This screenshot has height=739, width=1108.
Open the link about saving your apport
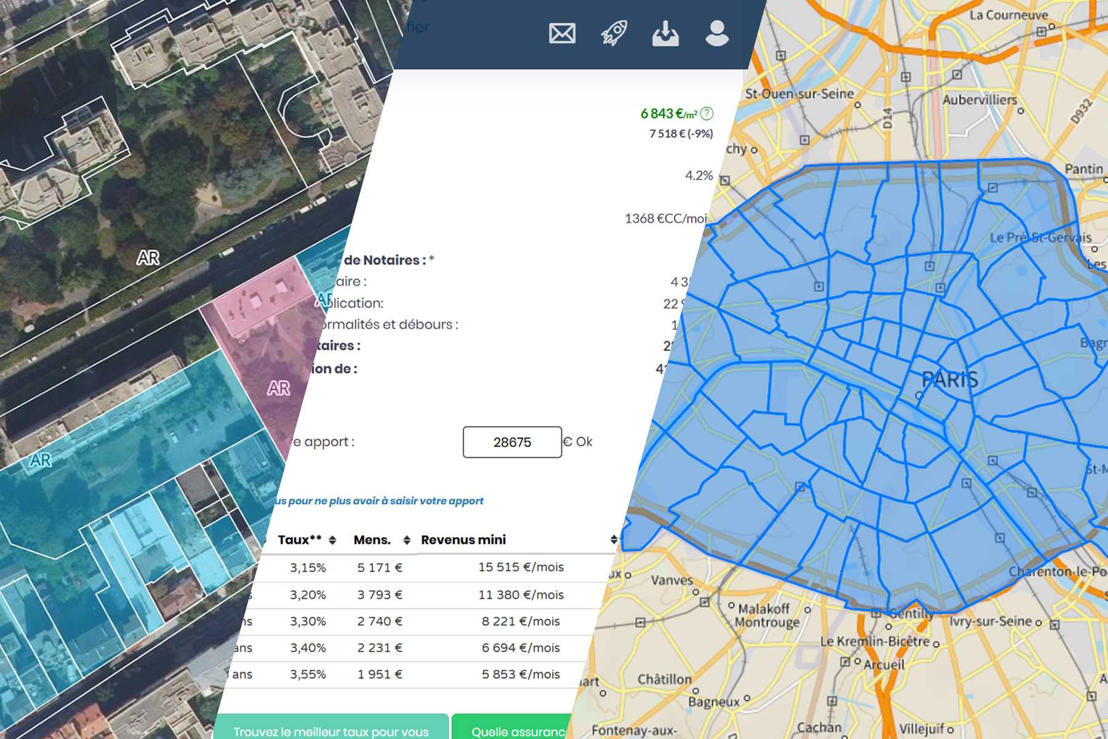tap(378, 501)
